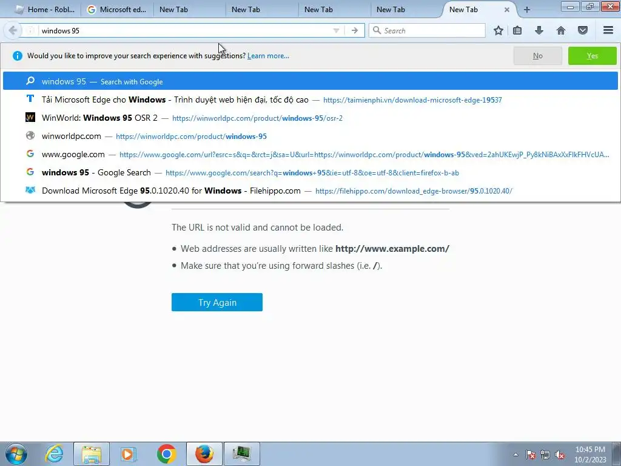Close the active New Tab
The width and height of the screenshot is (621, 466).
click(x=506, y=10)
